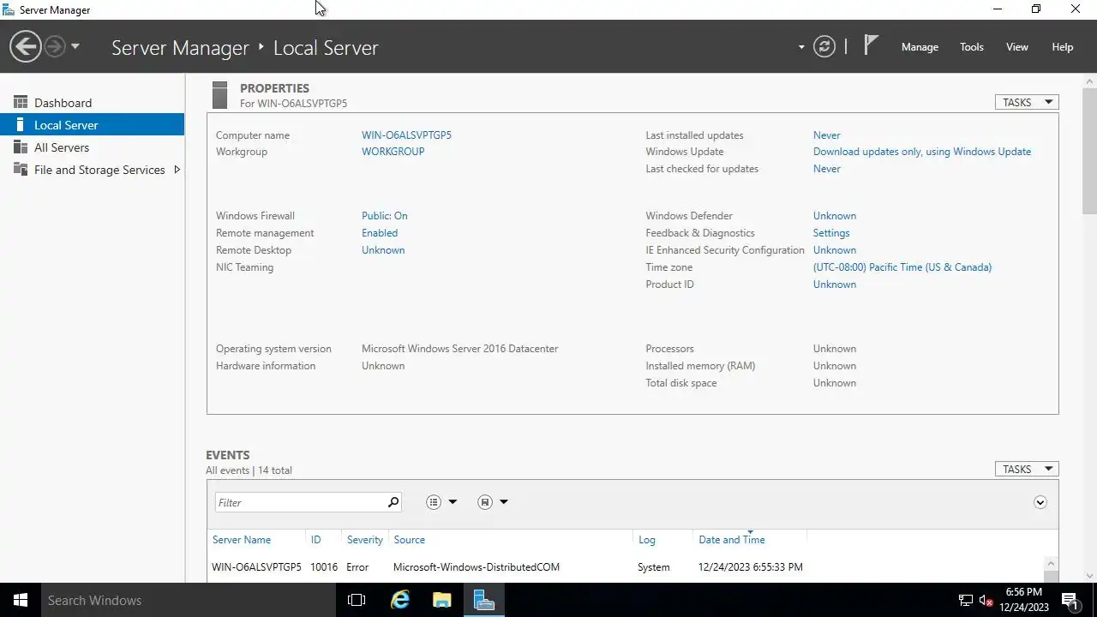
Task: Open navigation history dropdown beside forward arrow
Action: [75, 46]
